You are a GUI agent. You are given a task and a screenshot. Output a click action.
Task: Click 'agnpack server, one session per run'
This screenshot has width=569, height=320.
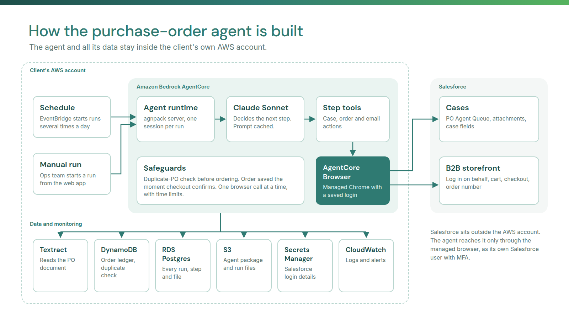[170, 122]
